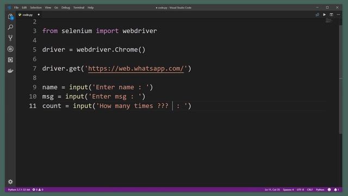Open the Explorer view in activity bar
Image resolution: width=348 pixels, height=196 pixels.
(x=10, y=17)
